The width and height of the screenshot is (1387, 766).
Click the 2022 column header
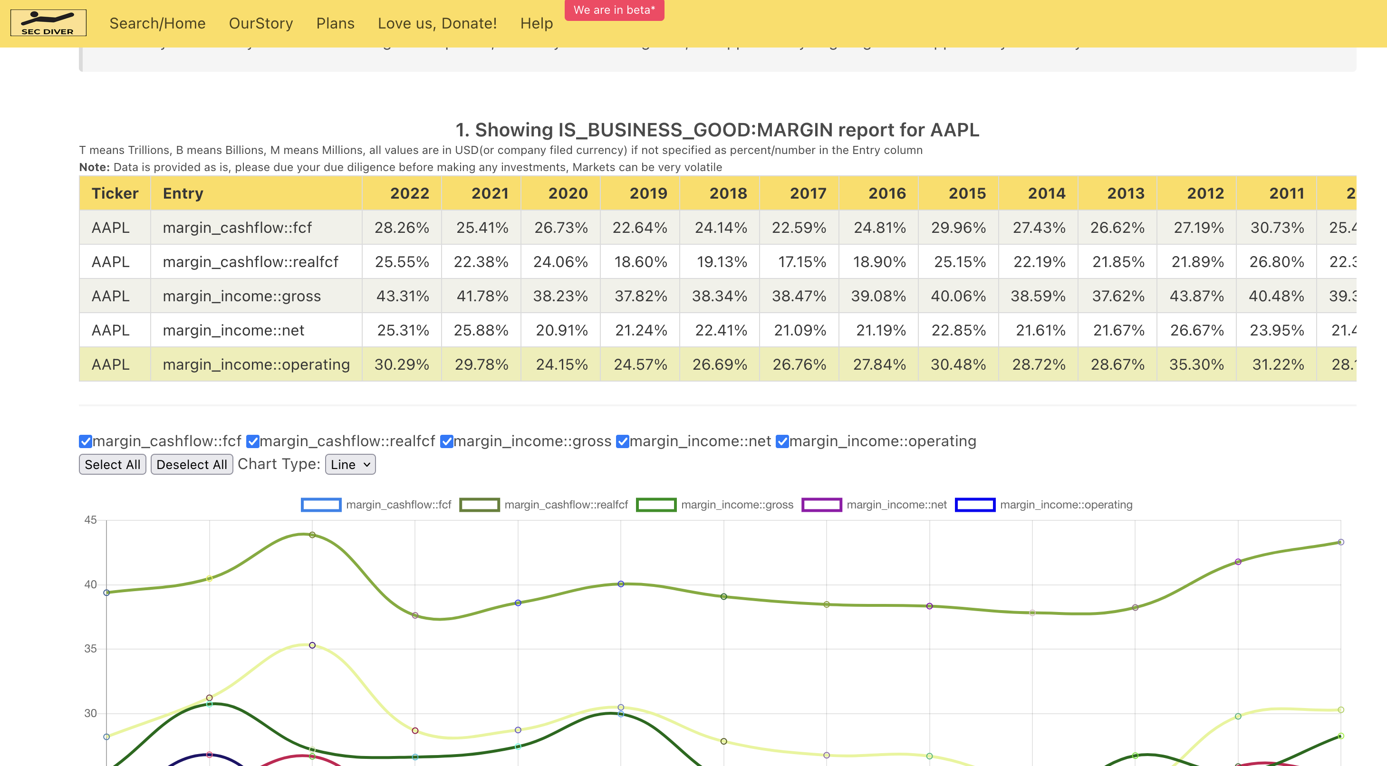tap(402, 193)
